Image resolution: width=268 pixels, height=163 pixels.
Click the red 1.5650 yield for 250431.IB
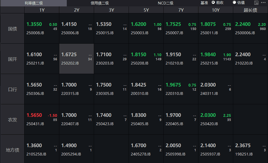click(34, 115)
